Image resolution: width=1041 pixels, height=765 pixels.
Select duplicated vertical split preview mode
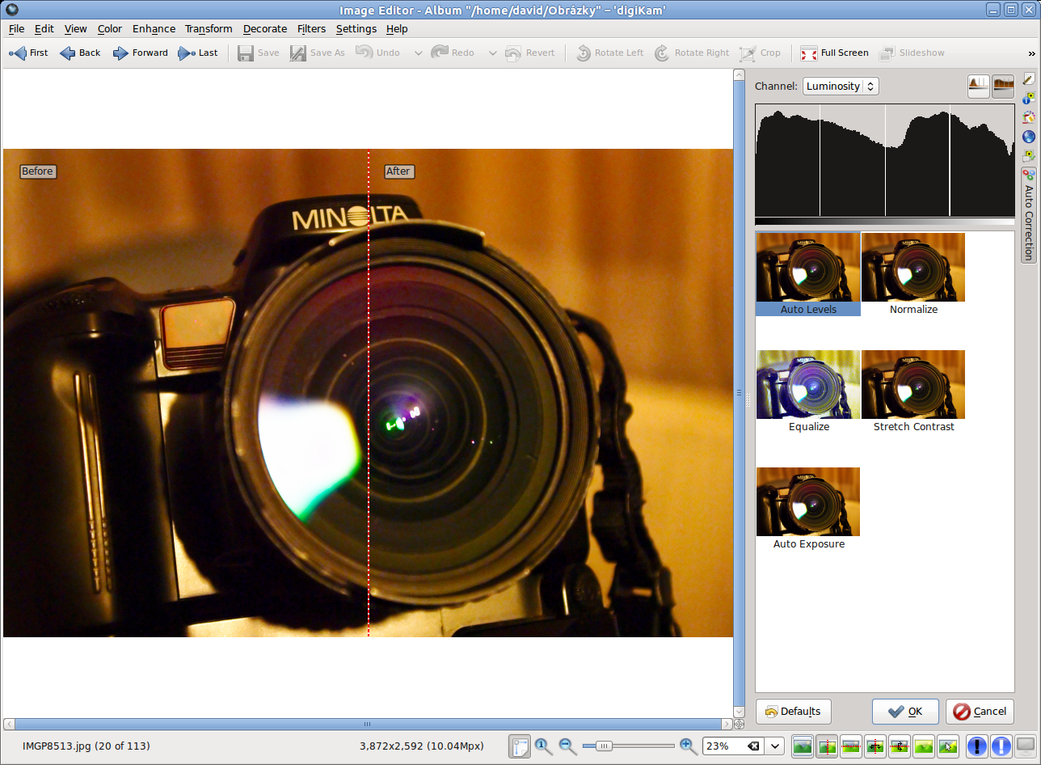coord(875,746)
